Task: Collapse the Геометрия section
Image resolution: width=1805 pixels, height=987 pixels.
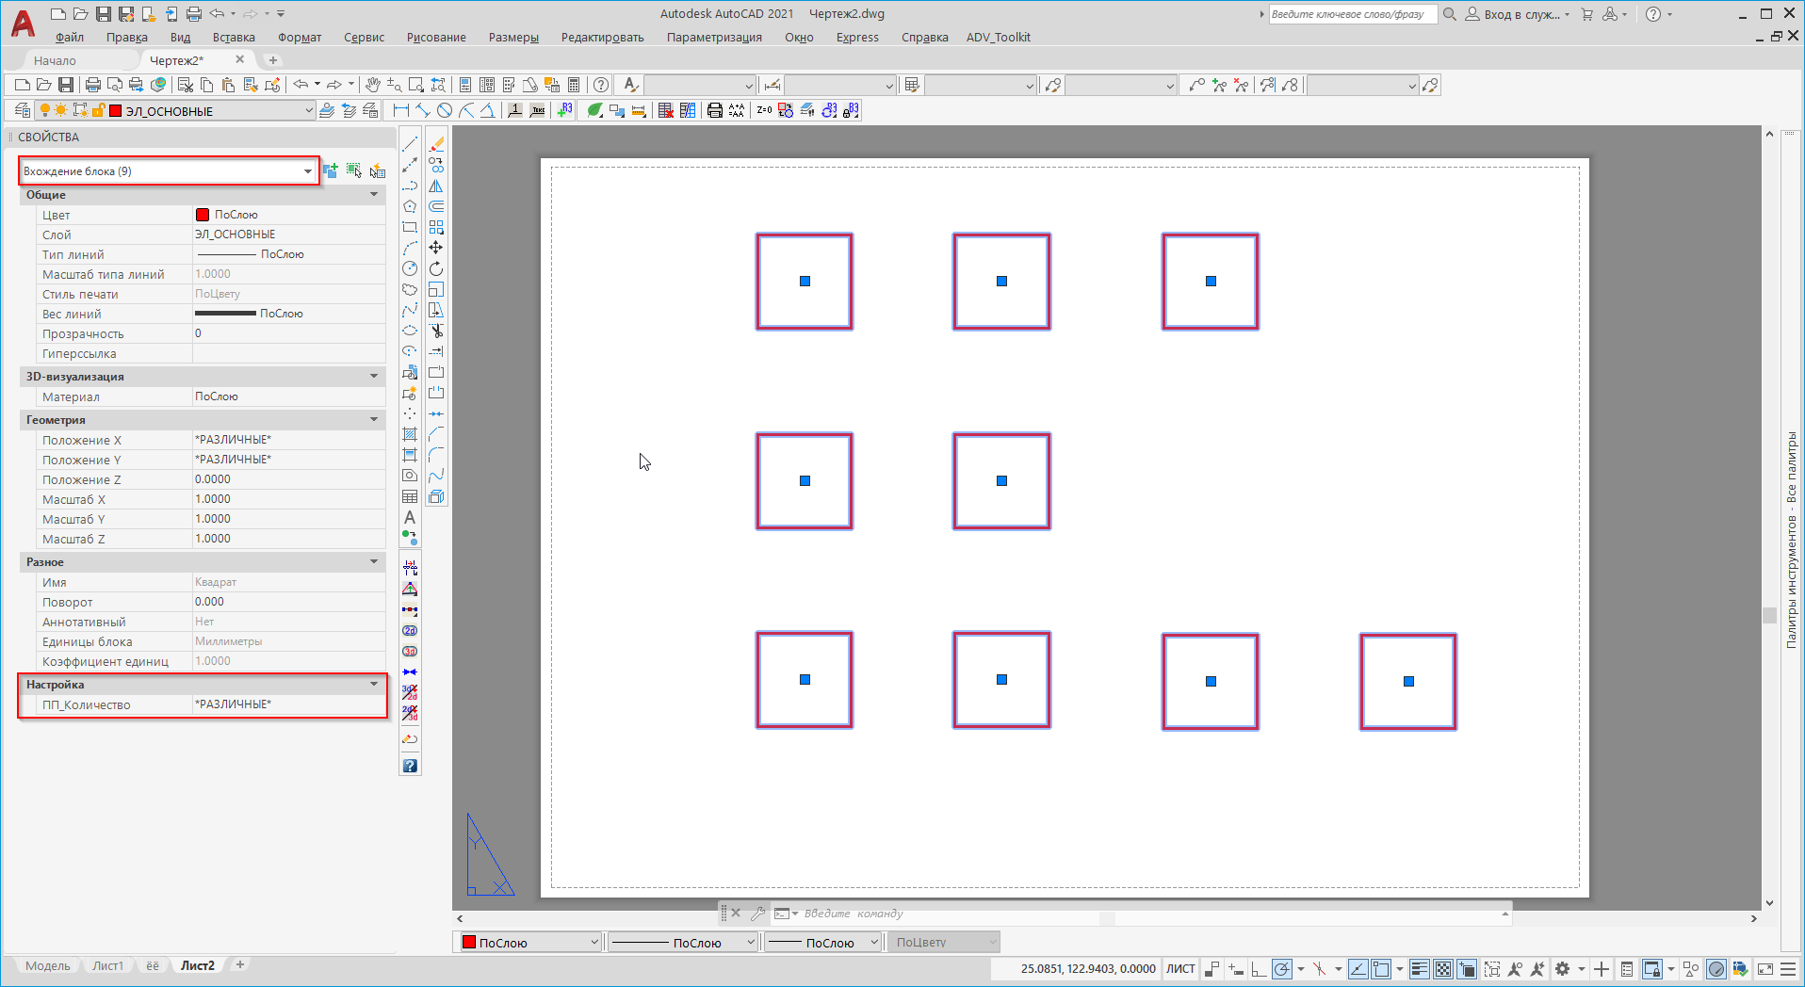Action: pos(374,419)
